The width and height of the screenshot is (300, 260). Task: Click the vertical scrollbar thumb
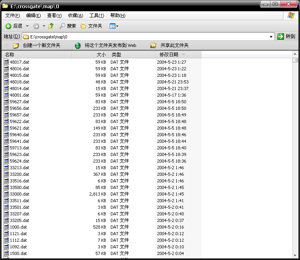(295, 60)
